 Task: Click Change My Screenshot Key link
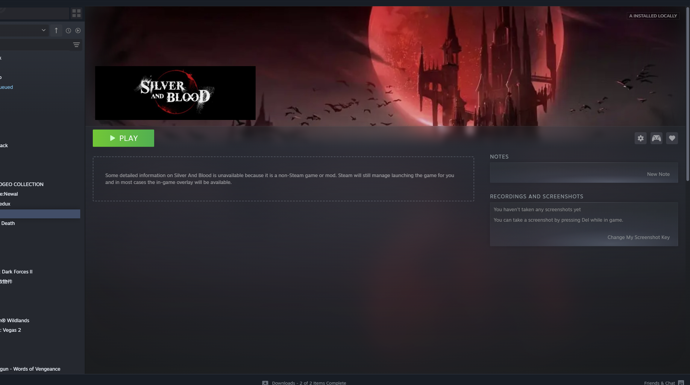(638, 237)
